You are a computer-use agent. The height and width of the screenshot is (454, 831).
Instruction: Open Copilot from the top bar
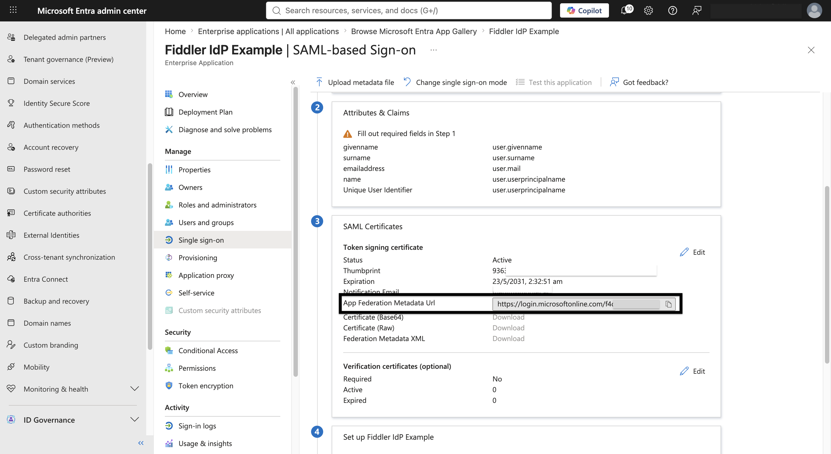[584, 10]
